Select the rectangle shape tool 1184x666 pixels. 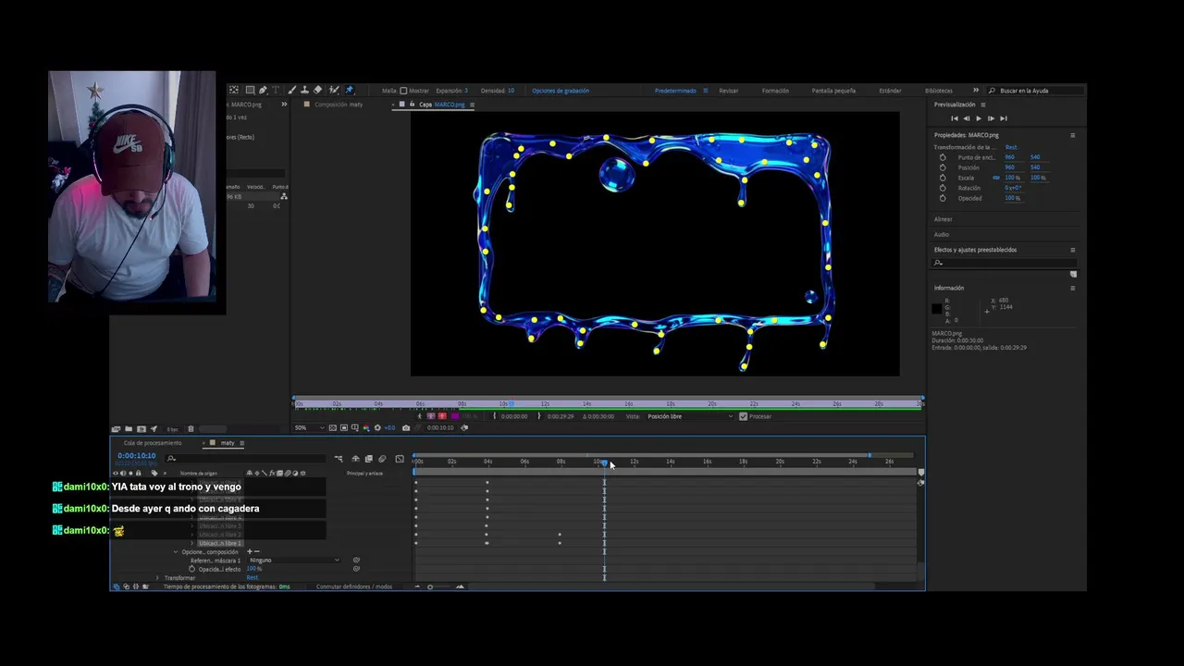coord(250,91)
